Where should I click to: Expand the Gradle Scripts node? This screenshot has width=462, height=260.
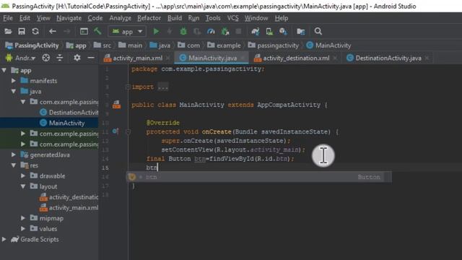click(x=4, y=239)
